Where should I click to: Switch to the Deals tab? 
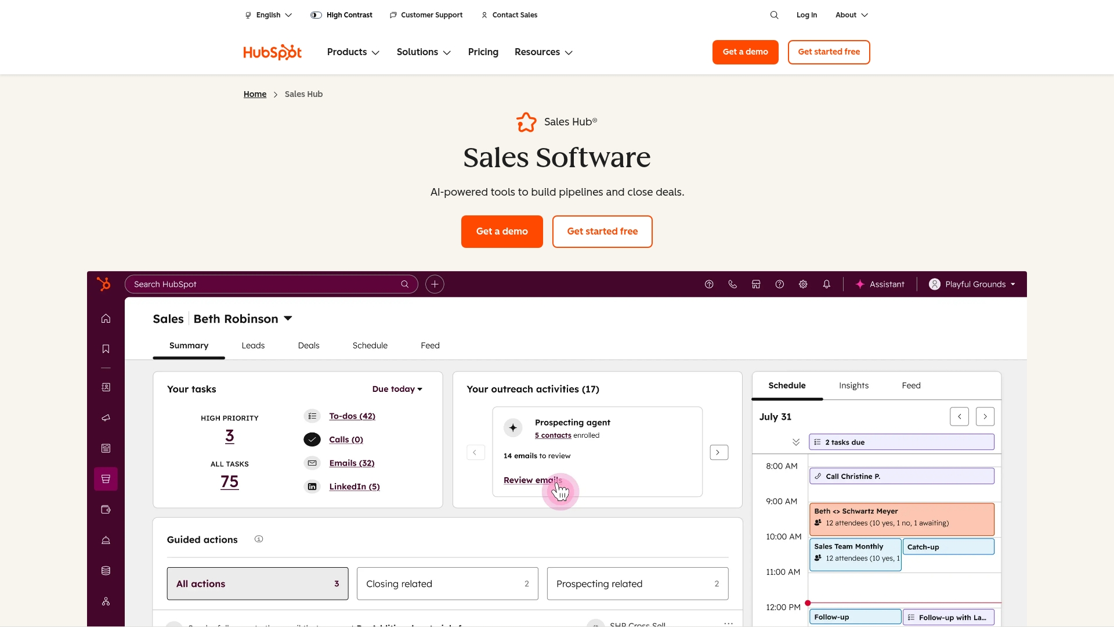point(308,345)
